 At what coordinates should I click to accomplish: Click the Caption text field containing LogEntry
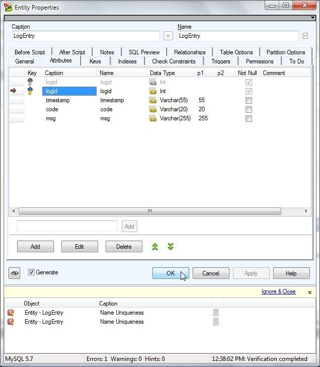86,36
